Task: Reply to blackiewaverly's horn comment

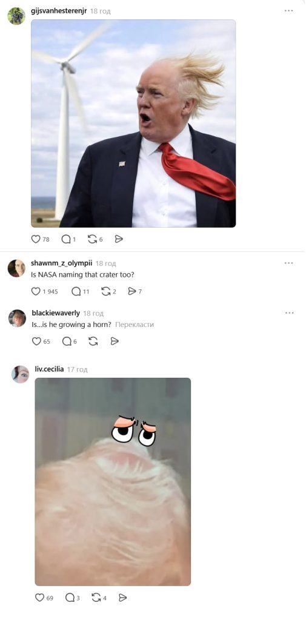Action: 67,341
